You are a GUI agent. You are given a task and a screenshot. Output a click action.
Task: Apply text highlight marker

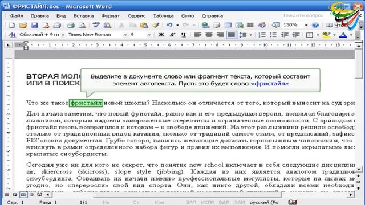[x=326, y=35]
